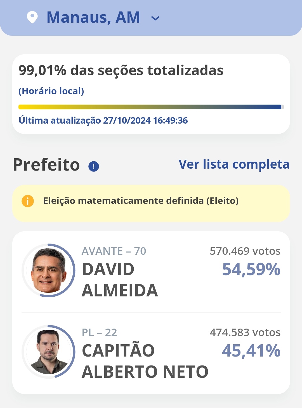Tap the 54,59% vote percentage
This screenshot has height=408, width=302.
[x=251, y=269]
